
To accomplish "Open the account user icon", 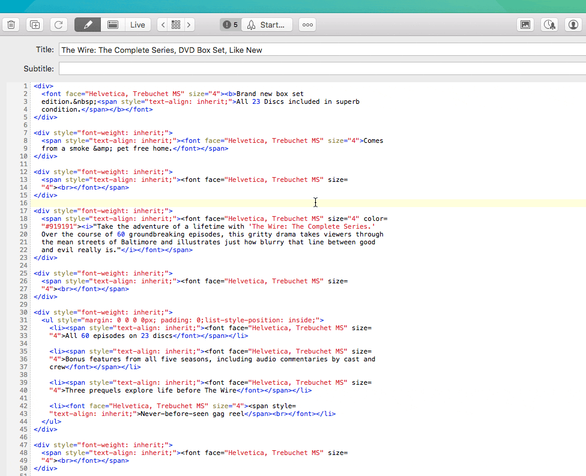I will [573, 25].
